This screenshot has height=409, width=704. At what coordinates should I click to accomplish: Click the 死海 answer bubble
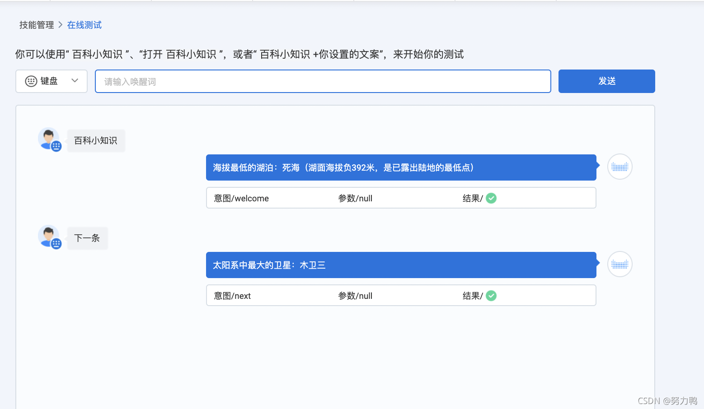401,167
